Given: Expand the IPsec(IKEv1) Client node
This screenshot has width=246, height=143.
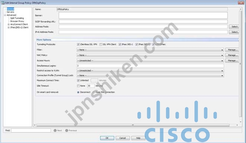Looking at the screenshot, I should pyautogui.click(x=9, y=27).
